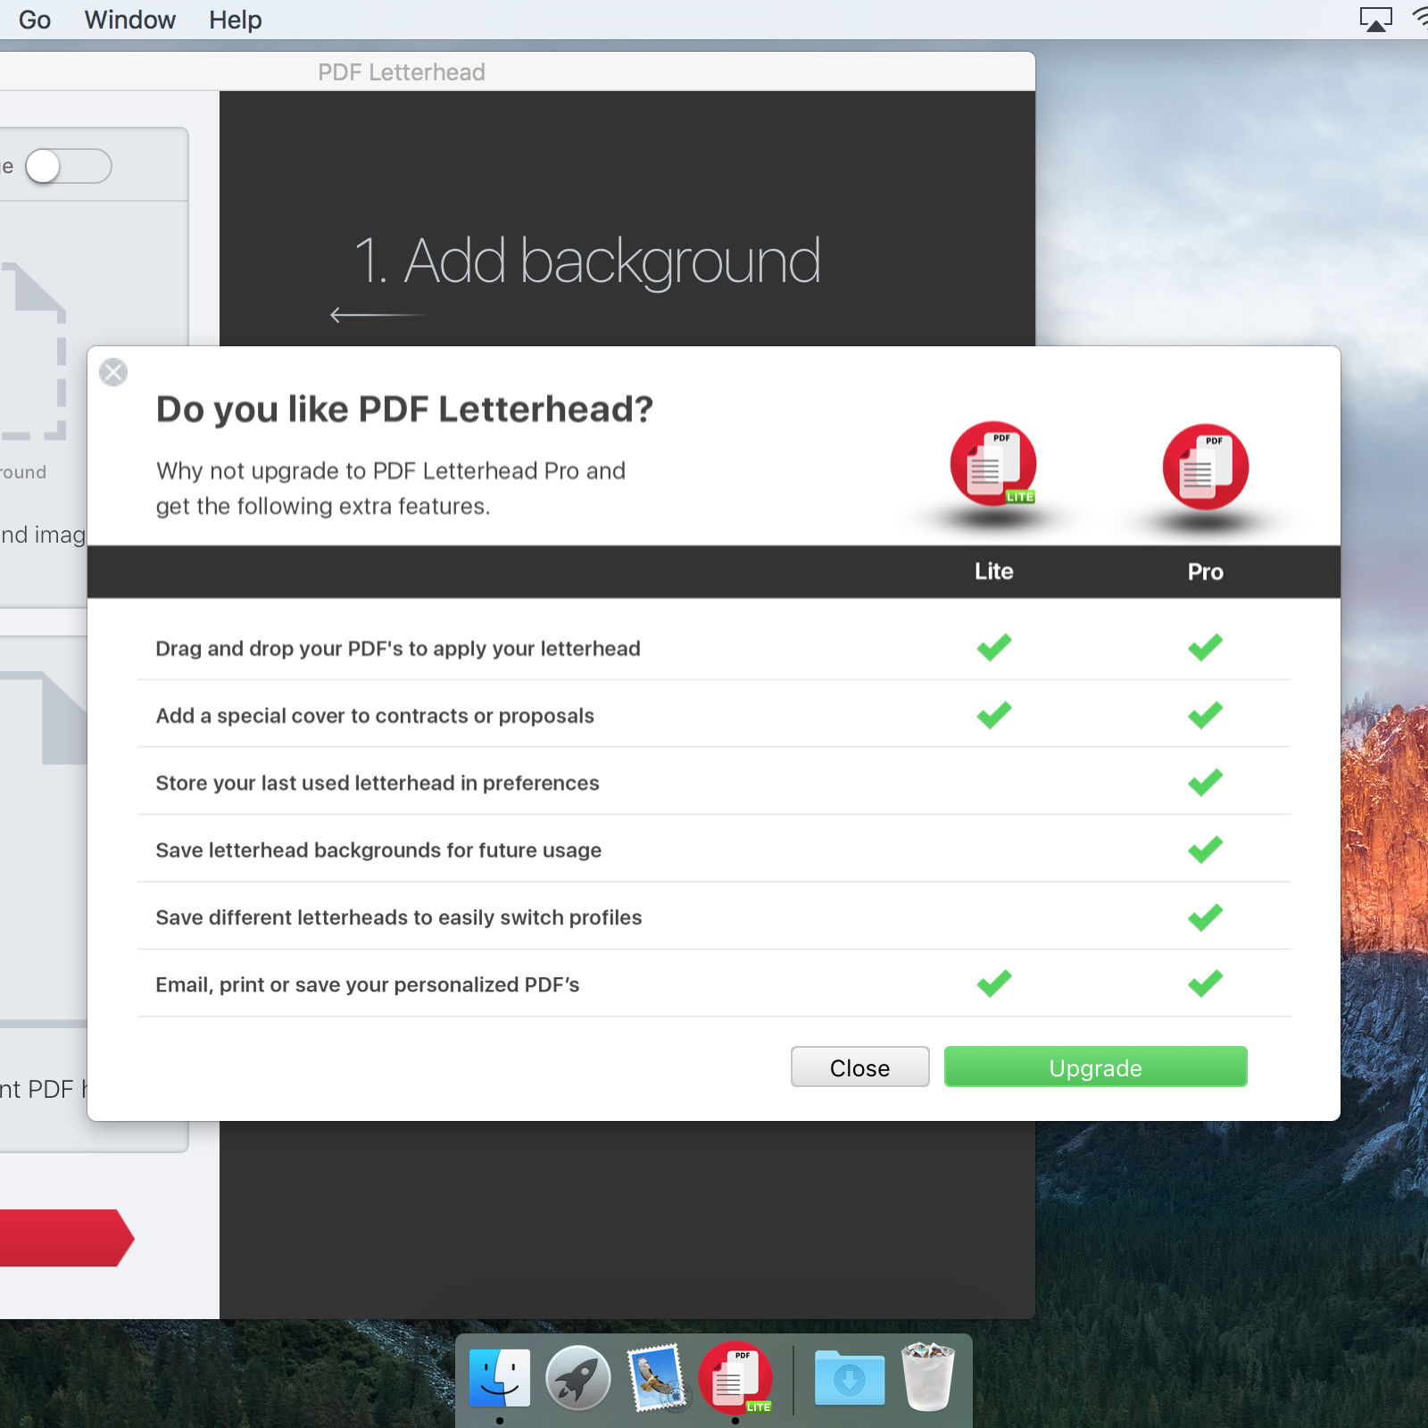The width and height of the screenshot is (1428, 1428).
Task: Click 'Store your last used letterhead in preferences'
Action: 378,783
